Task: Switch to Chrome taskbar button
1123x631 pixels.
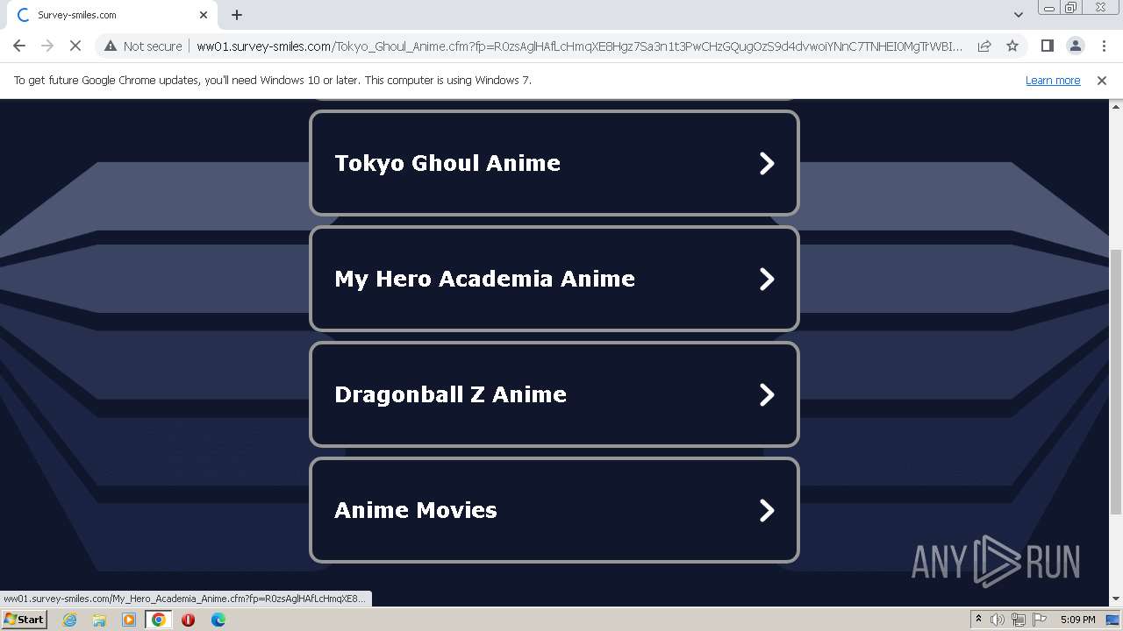Action: click(x=158, y=620)
